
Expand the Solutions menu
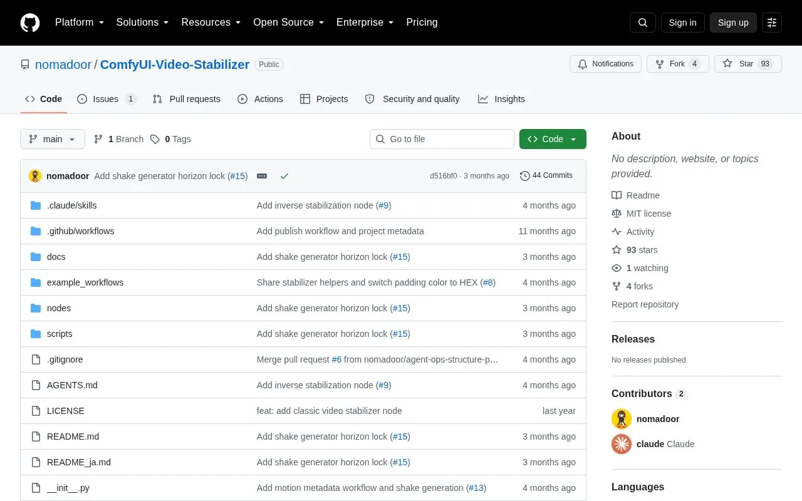pos(143,23)
